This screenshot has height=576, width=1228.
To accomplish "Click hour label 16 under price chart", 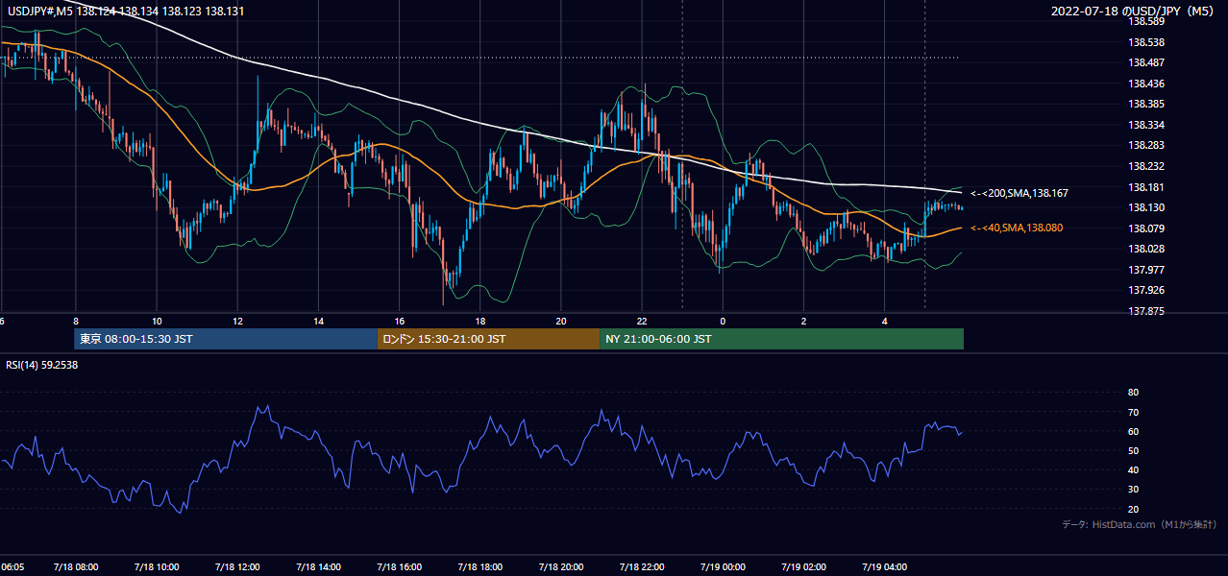I will [399, 321].
